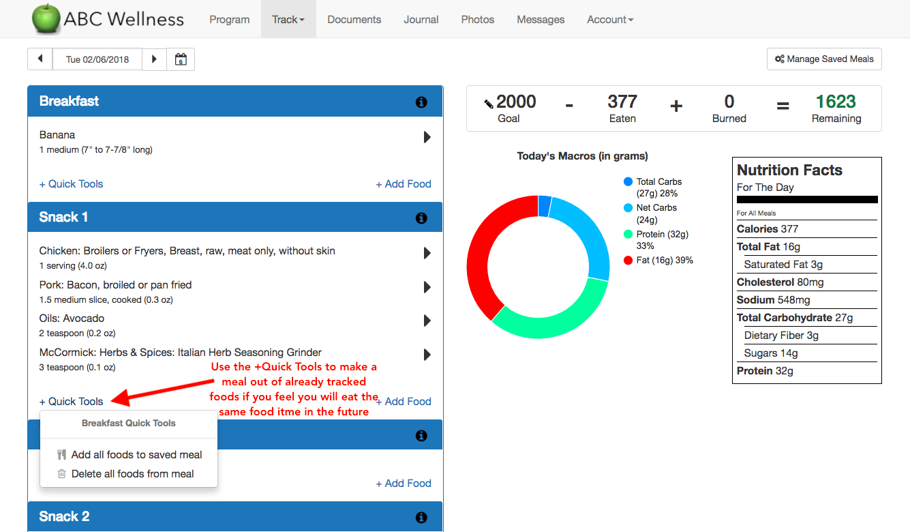Choose Delete all foods from meal

[x=132, y=474]
